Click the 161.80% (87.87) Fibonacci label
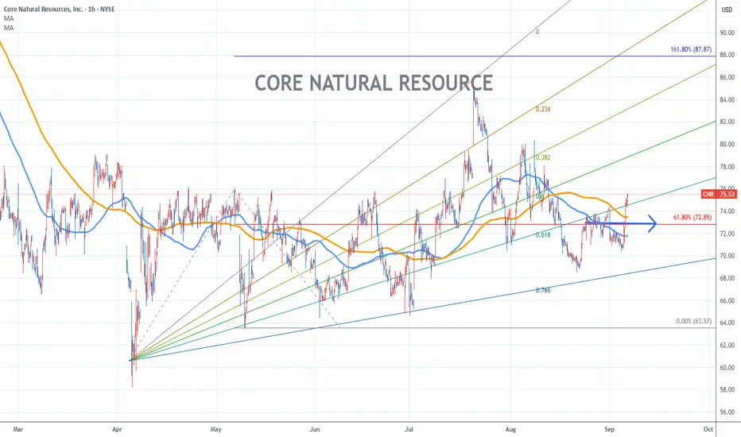741x437 pixels. point(690,49)
